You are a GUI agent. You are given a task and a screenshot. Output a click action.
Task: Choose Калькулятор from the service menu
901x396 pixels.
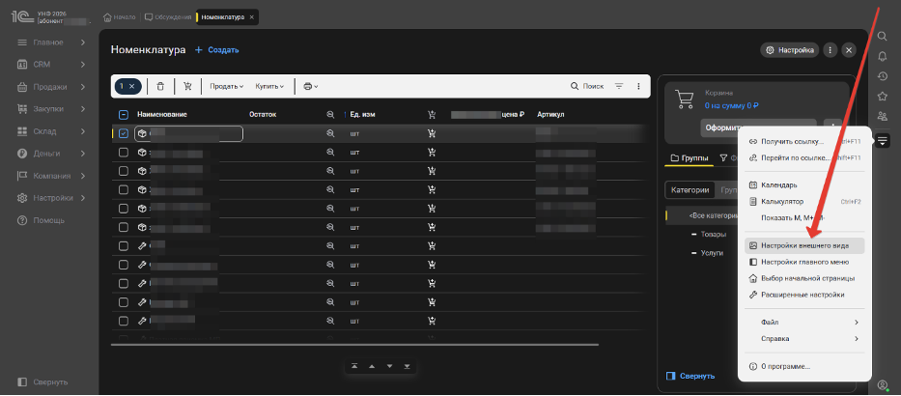pos(782,201)
